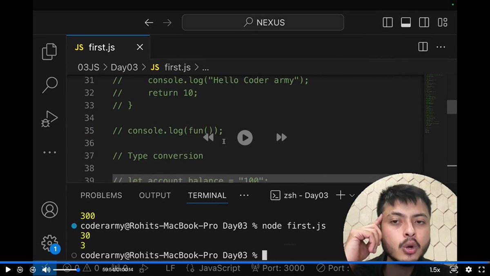Go forward with the right arrow
Screen dimensions: 490x276
[x=167, y=22]
